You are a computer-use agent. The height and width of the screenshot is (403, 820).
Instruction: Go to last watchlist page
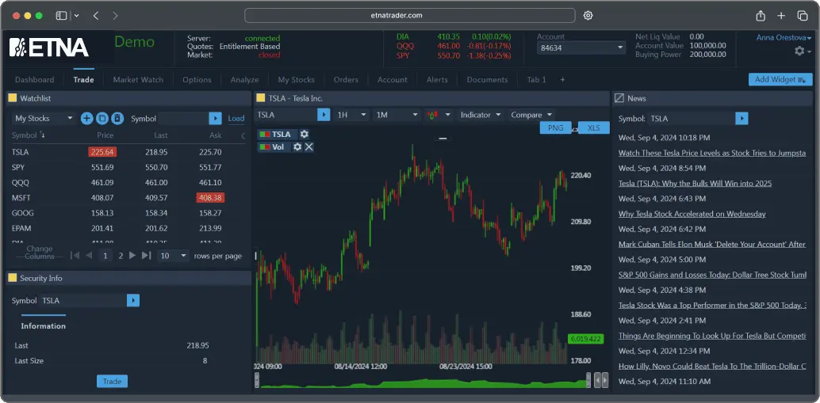click(x=147, y=255)
